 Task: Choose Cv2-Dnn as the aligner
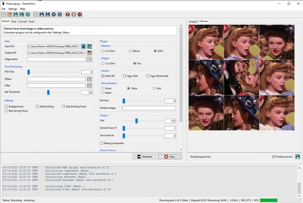click(x=108, y=63)
